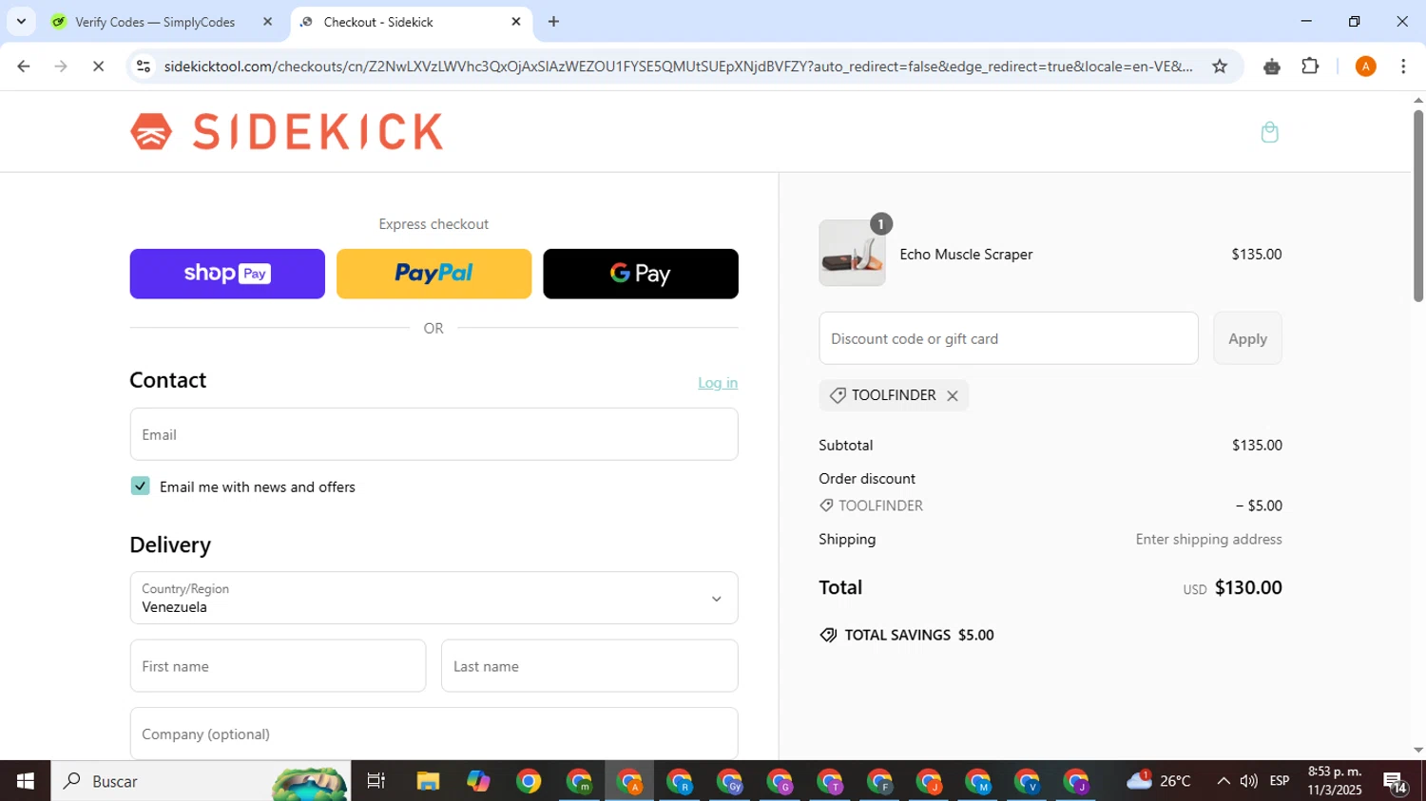Open the Extensions puzzle icon

(x=1310, y=67)
